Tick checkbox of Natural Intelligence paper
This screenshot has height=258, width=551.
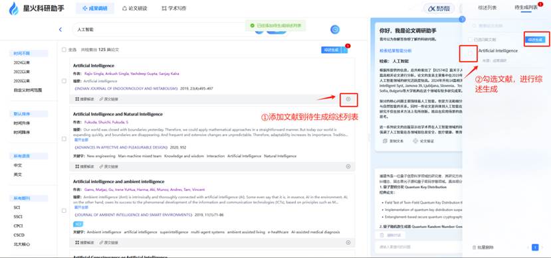[64, 139]
